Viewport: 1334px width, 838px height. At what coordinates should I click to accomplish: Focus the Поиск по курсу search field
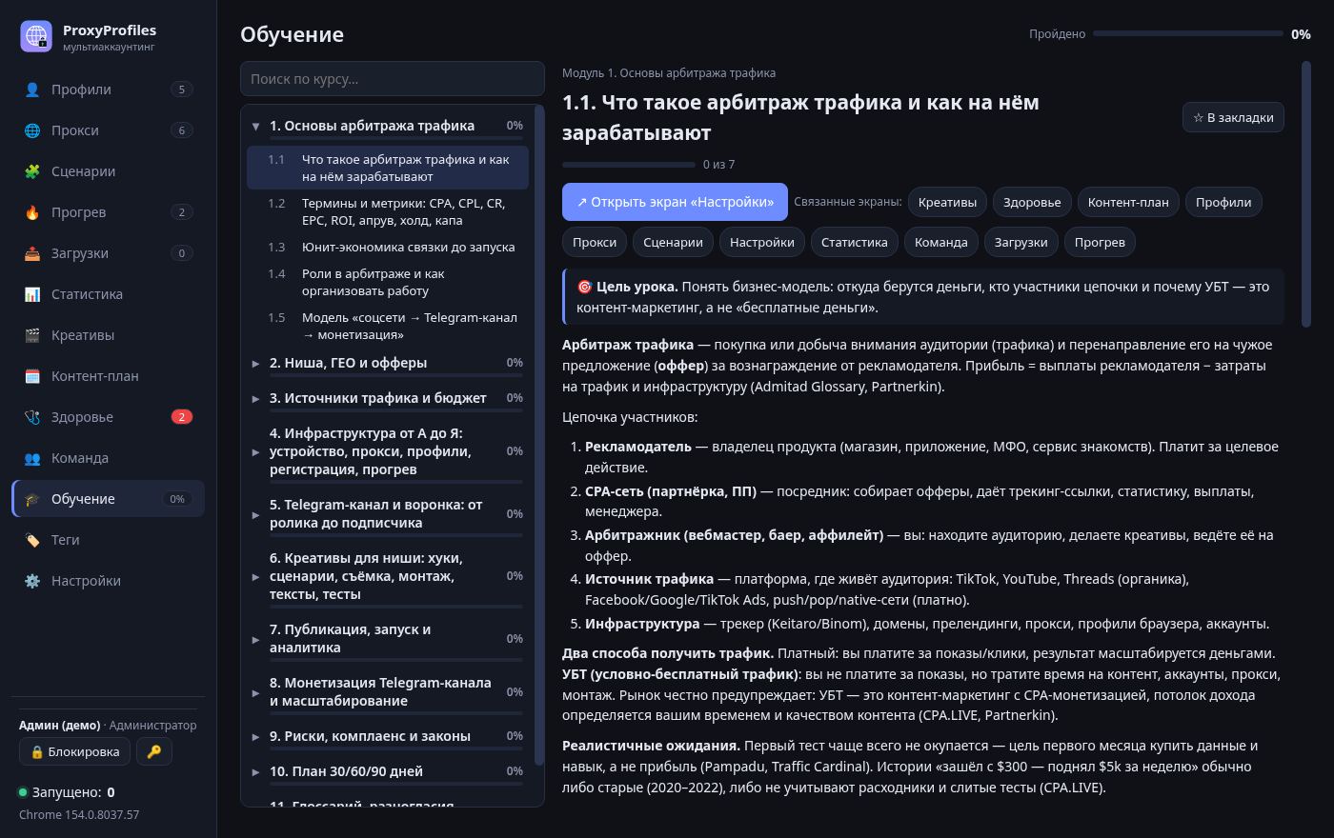pyautogui.click(x=393, y=79)
